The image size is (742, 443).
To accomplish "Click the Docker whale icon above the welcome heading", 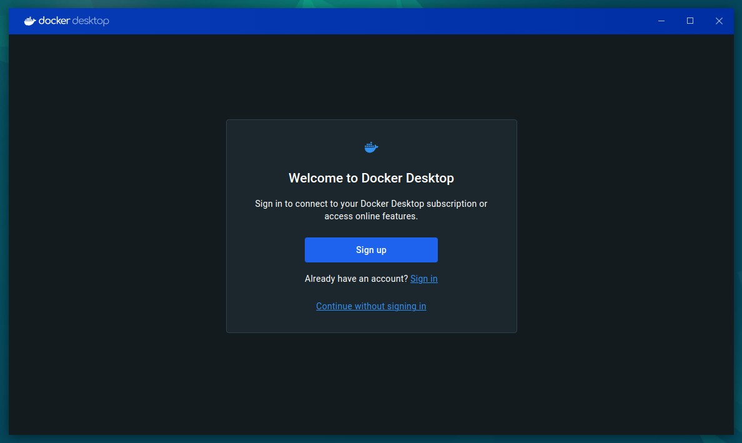I will pos(371,147).
